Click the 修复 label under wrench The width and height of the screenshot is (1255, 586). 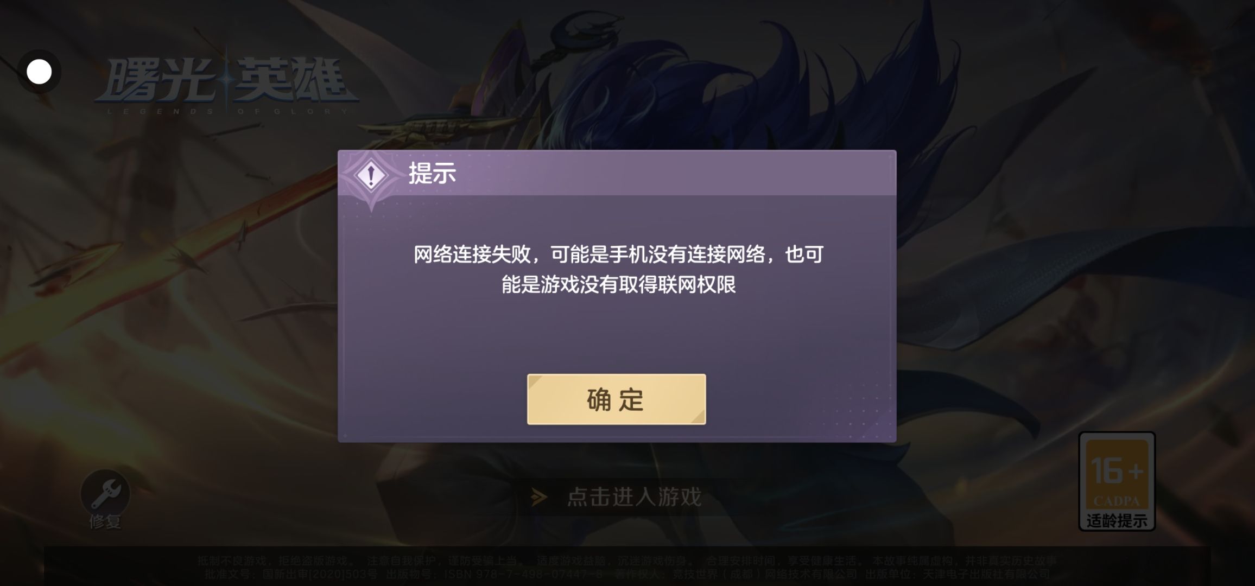(x=105, y=522)
